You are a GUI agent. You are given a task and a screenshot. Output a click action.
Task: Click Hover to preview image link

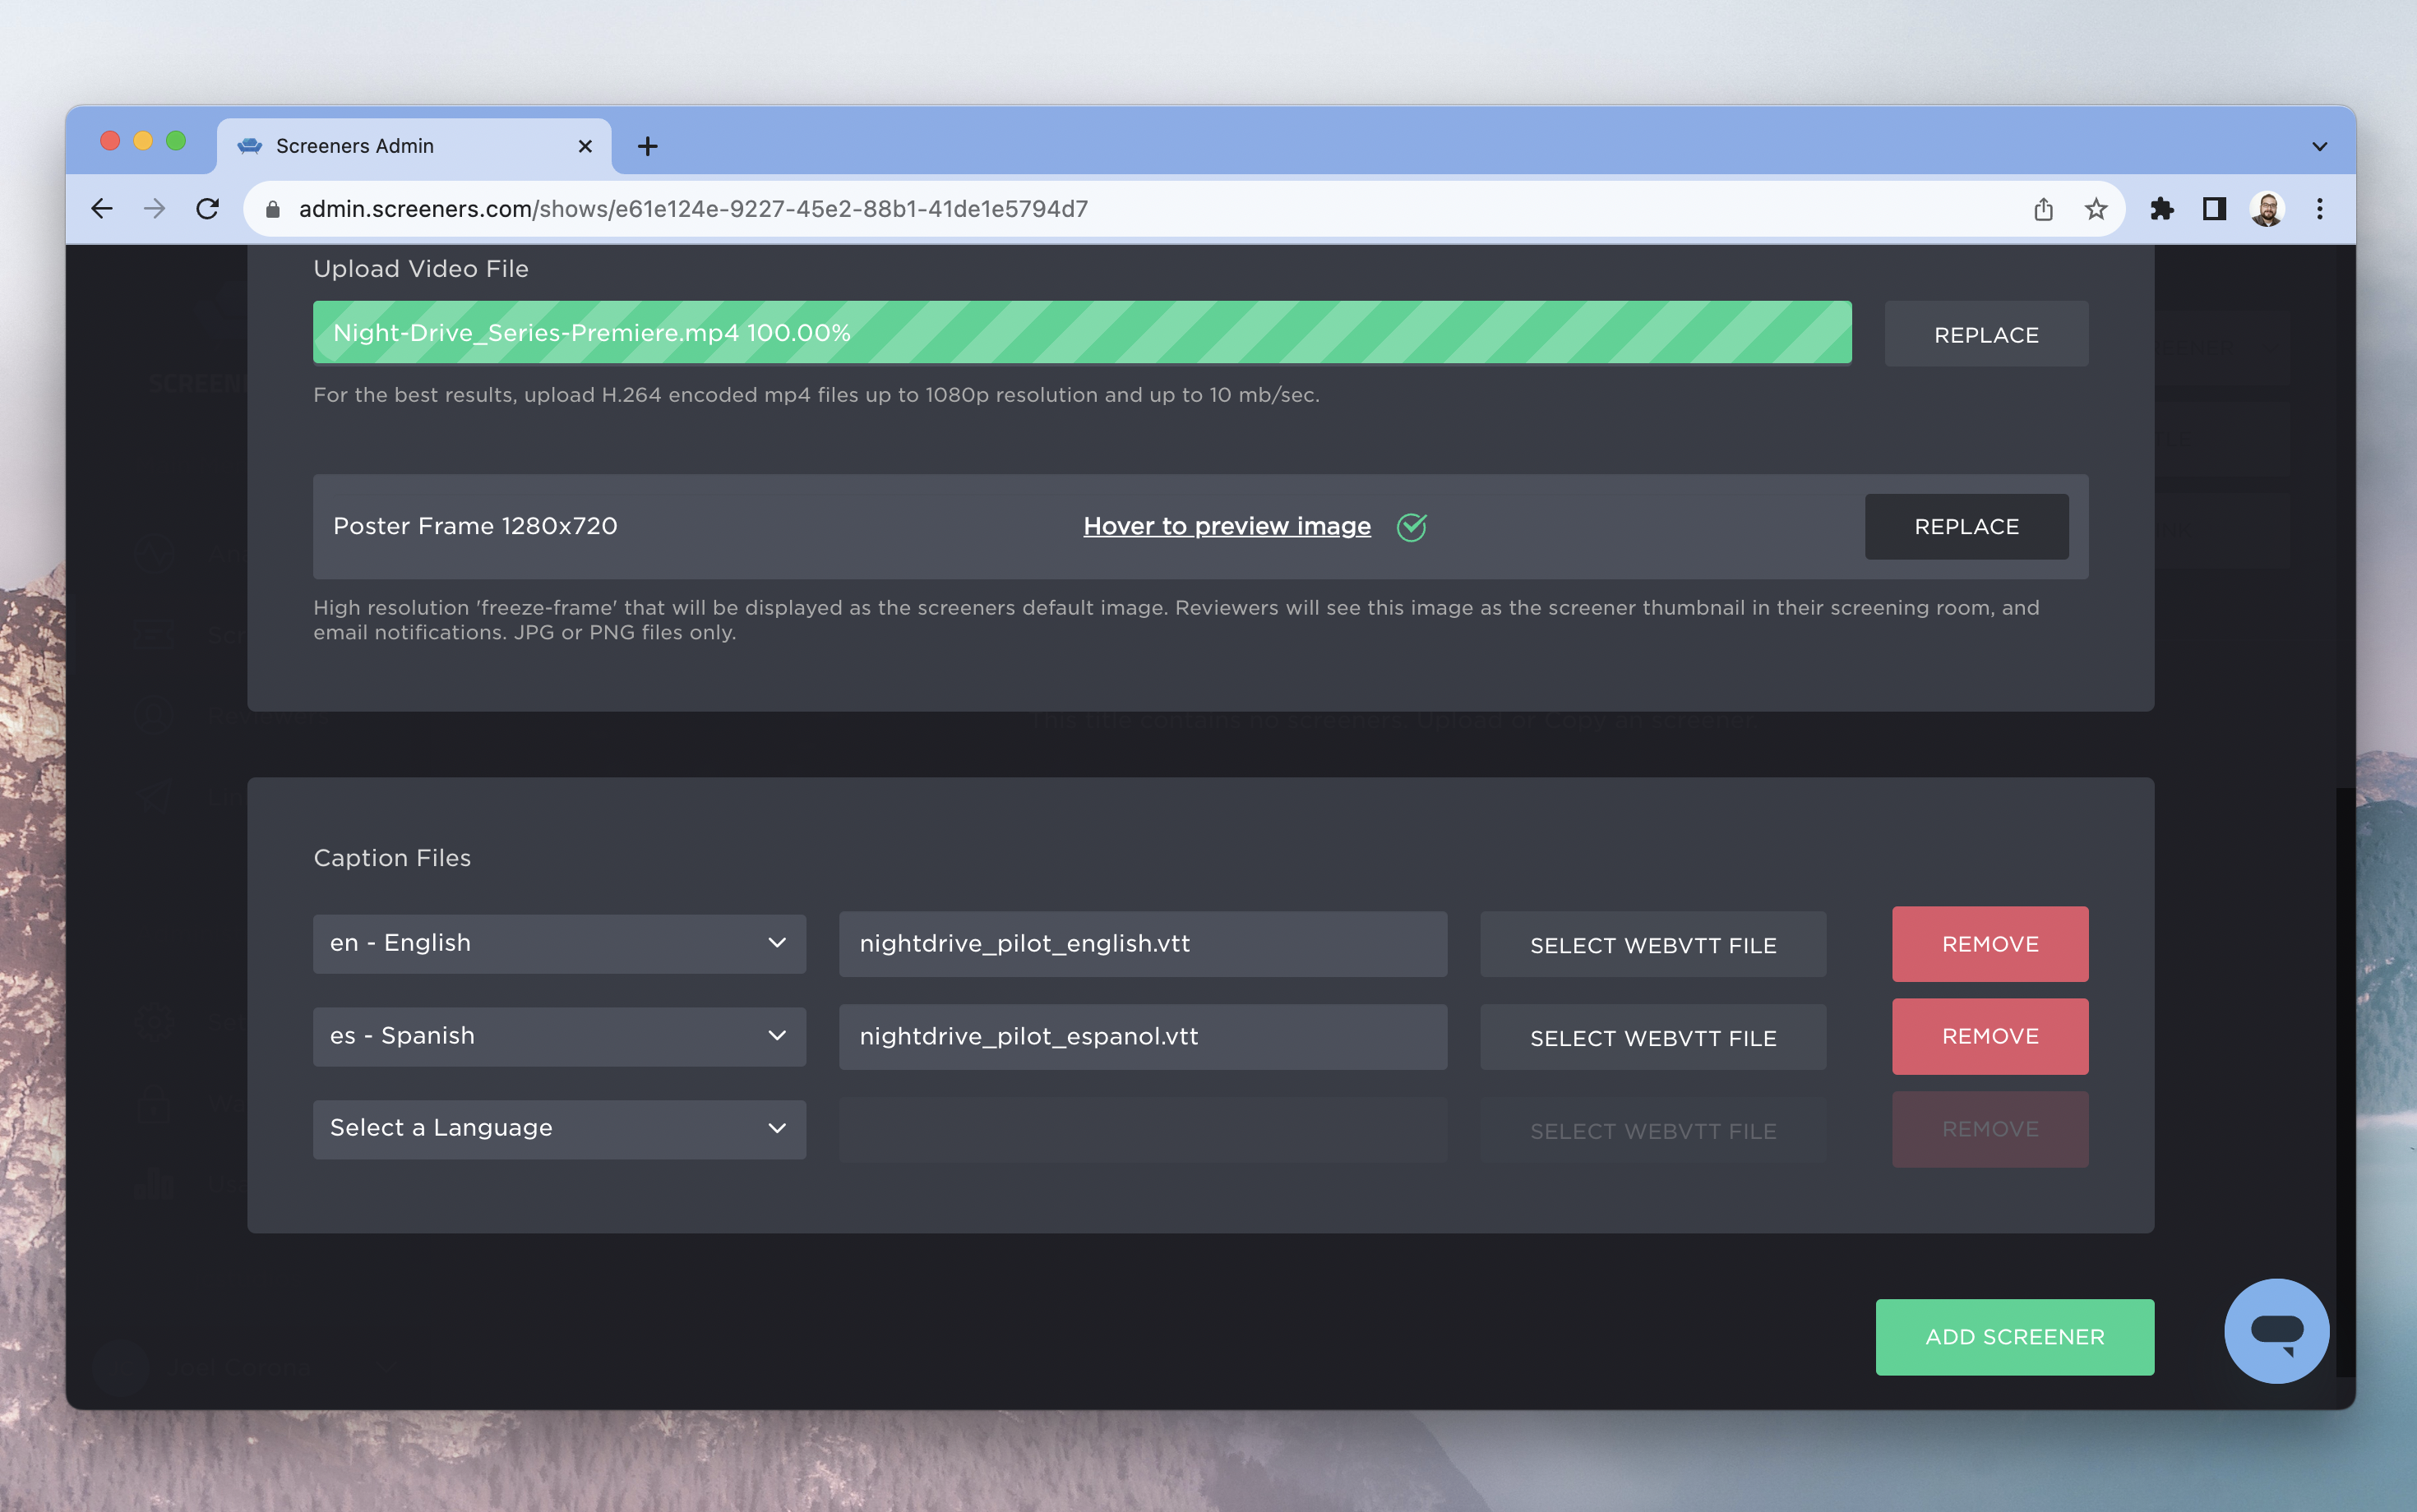click(1227, 526)
